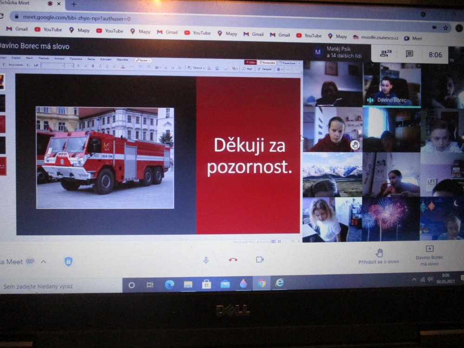464x348 pixels.
Task: Open Task View on taskbar
Action: 150,285
